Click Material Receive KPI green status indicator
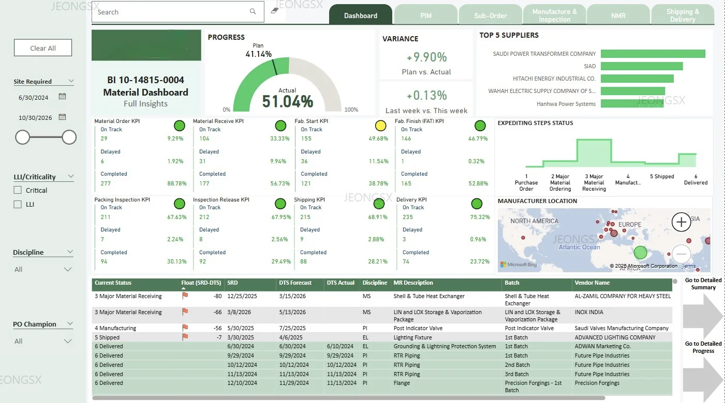This screenshot has height=403, width=725. tap(280, 126)
